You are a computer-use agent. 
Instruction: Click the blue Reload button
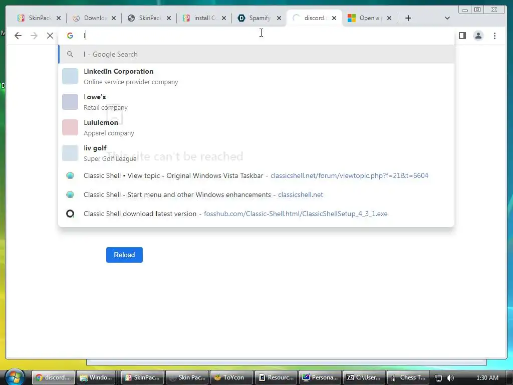point(124,255)
